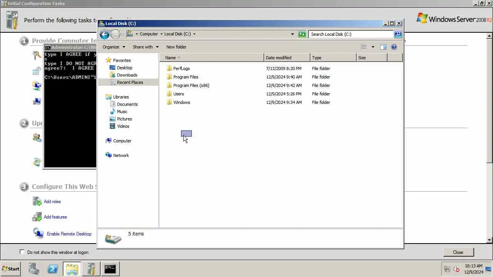The width and height of the screenshot is (493, 277).
Task: Select Network in navigation pane
Action: pyautogui.click(x=121, y=155)
